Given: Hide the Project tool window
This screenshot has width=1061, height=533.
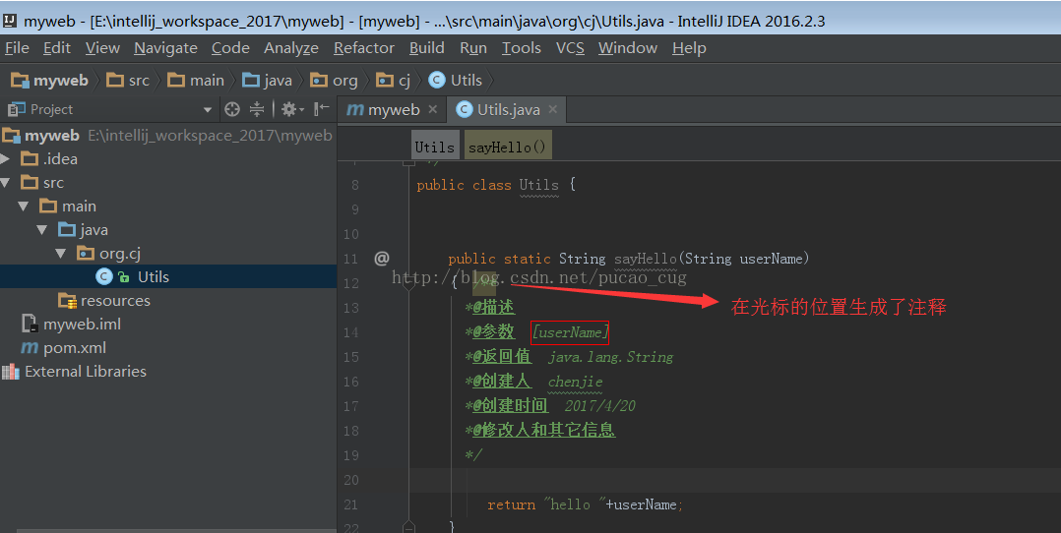Looking at the screenshot, I should (x=322, y=109).
